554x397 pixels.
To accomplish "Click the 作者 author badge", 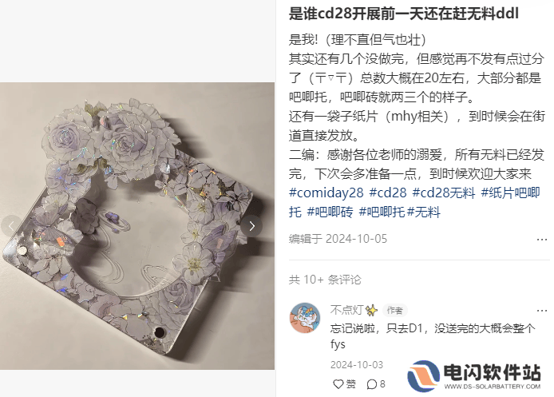I will point(394,311).
